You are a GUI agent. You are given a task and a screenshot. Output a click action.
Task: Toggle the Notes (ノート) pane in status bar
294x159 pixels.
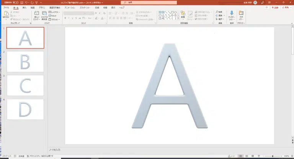[x=232, y=156]
